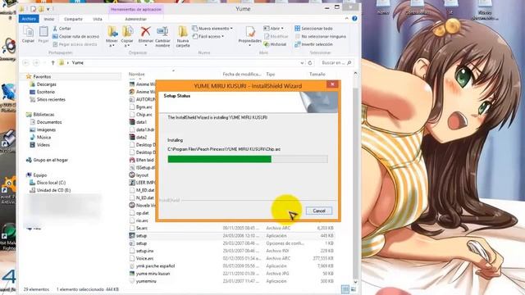This screenshot has height=295, width=525.
Task: Select Música library
Action: pyautogui.click(x=40, y=138)
